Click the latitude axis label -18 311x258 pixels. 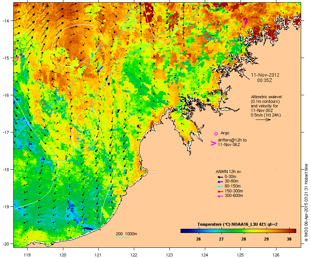(6, 169)
